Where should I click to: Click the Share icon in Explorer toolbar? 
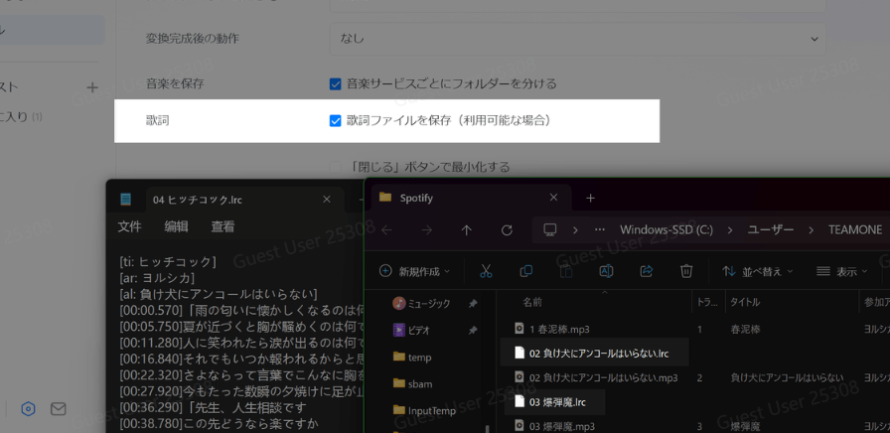click(x=646, y=271)
